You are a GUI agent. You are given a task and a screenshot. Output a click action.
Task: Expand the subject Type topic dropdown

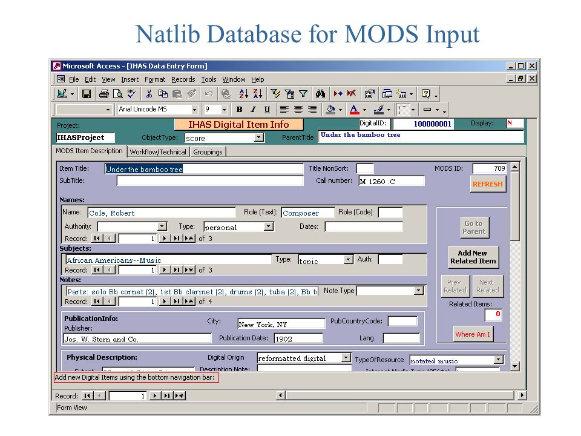tap(348, 259)
